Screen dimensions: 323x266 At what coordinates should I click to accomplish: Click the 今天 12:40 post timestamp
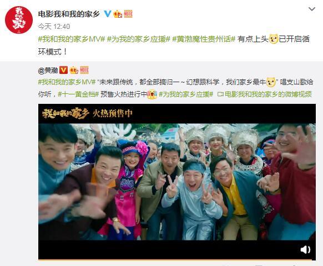pos(54,26)
